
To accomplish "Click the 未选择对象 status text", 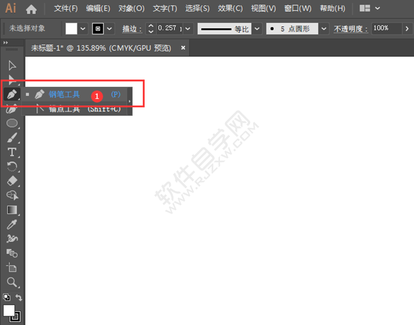I will [27, 28].
